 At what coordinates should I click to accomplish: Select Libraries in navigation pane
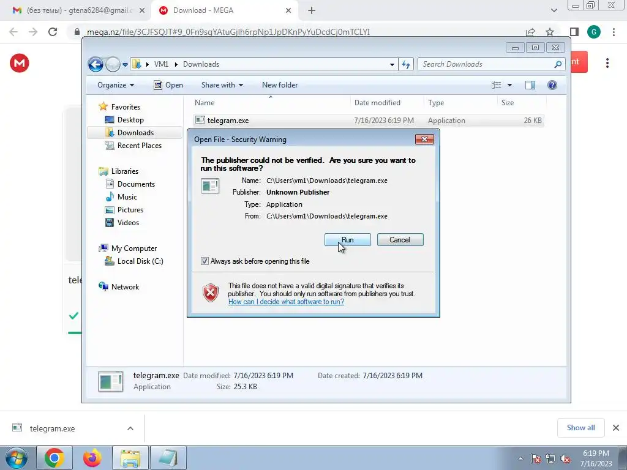coord(125,171)
